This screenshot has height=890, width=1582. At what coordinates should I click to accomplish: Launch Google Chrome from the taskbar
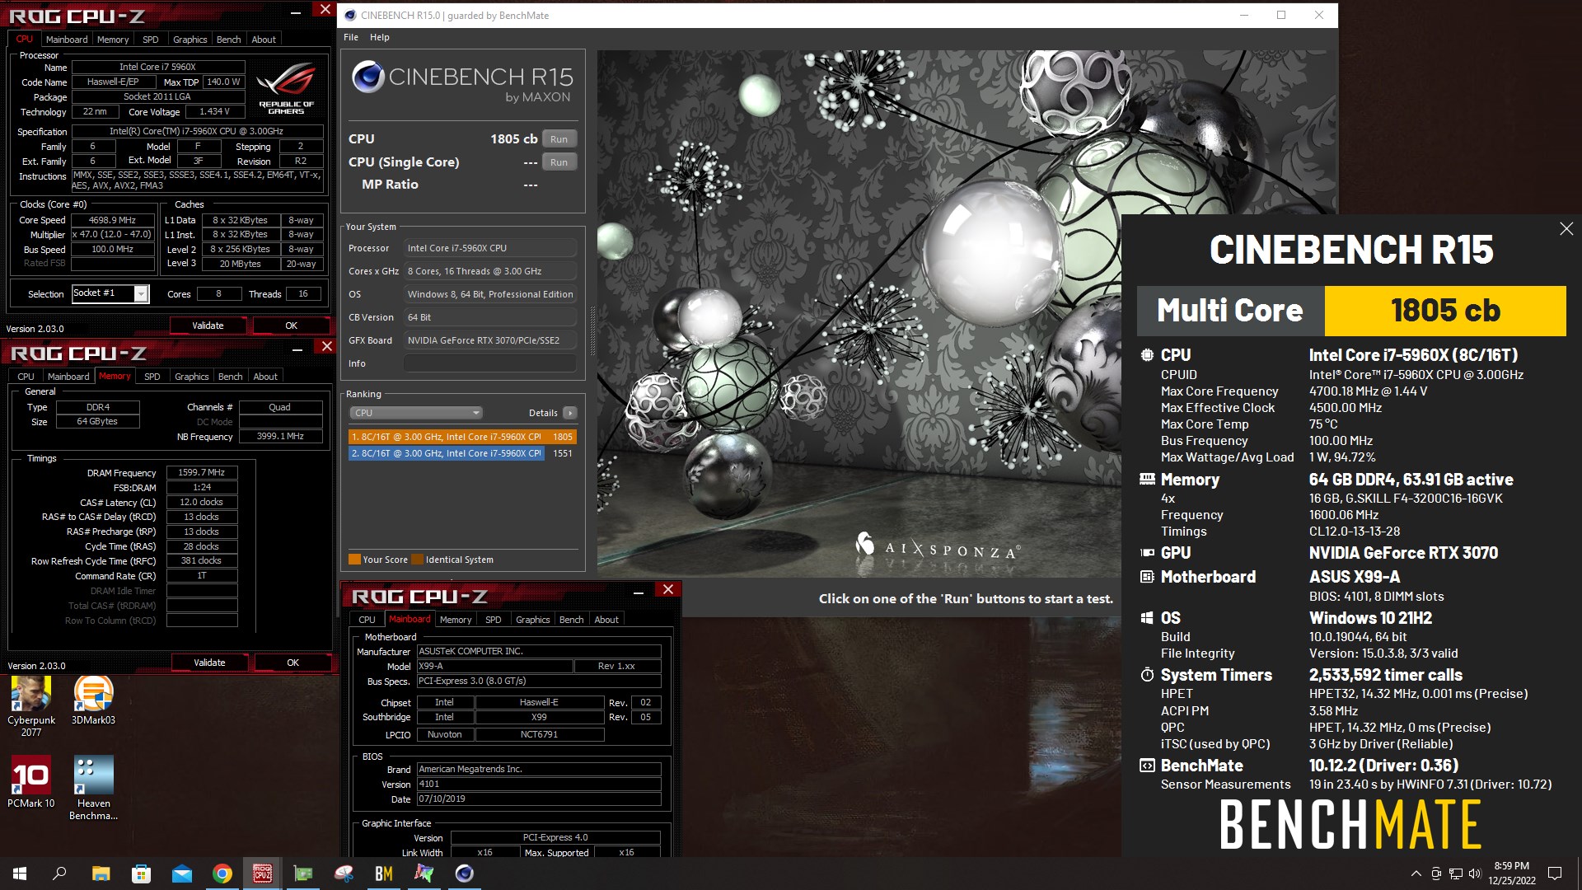[x=222, y=874]
